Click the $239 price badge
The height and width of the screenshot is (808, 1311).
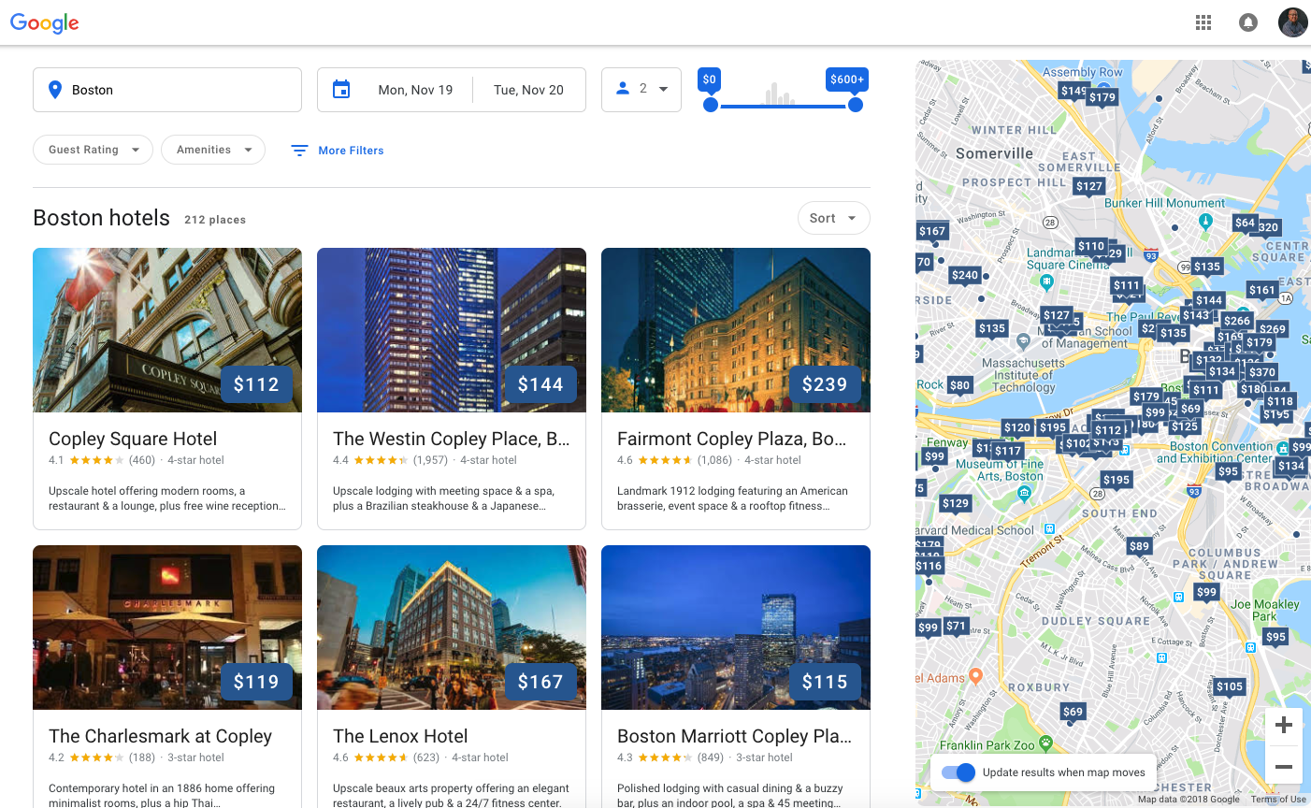coord(825,384)
